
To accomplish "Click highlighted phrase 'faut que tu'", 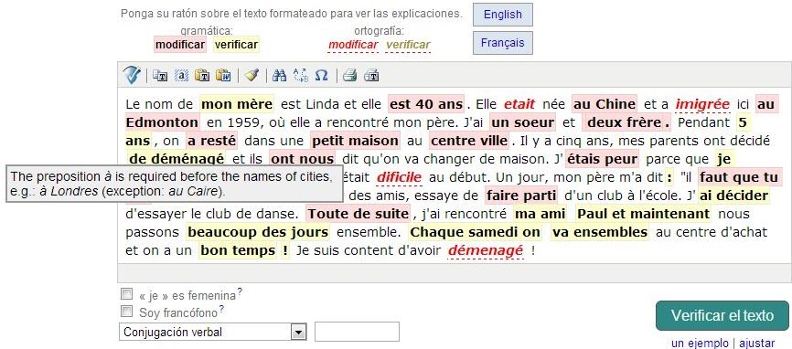I will coord(740,177).
